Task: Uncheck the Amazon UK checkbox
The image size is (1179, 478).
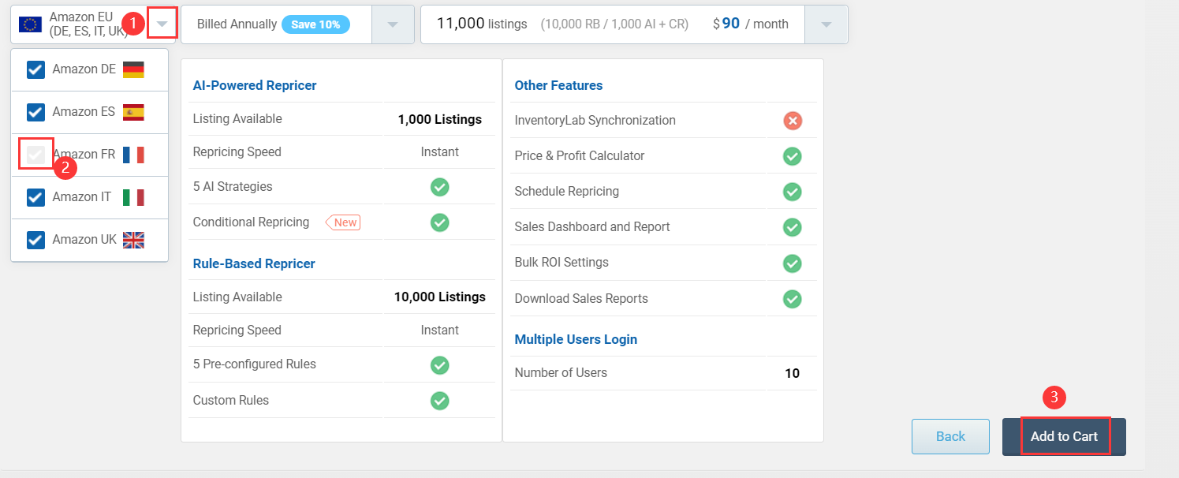Action: pos(35,240)
